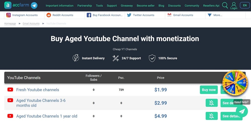This screenshot has width=251, height=121.
Task: Spin the discount prize wheel
Action: [235, 83]
